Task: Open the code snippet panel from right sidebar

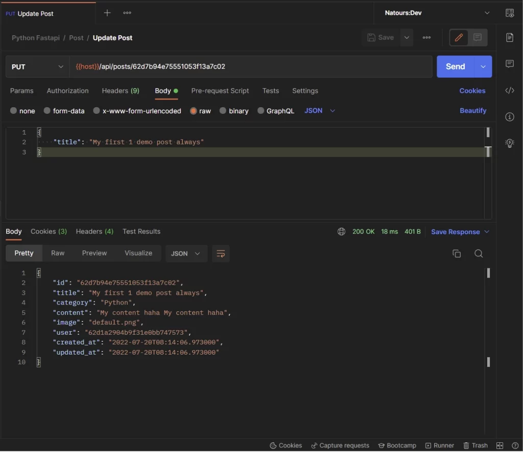Action: [509, 90]
